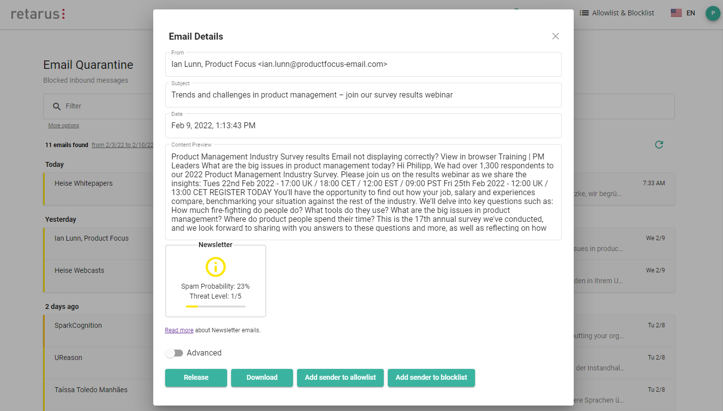The width and height of the screenshot is (723, 411).
Task: Open the user profile avatar P
Action: [713, 13]
